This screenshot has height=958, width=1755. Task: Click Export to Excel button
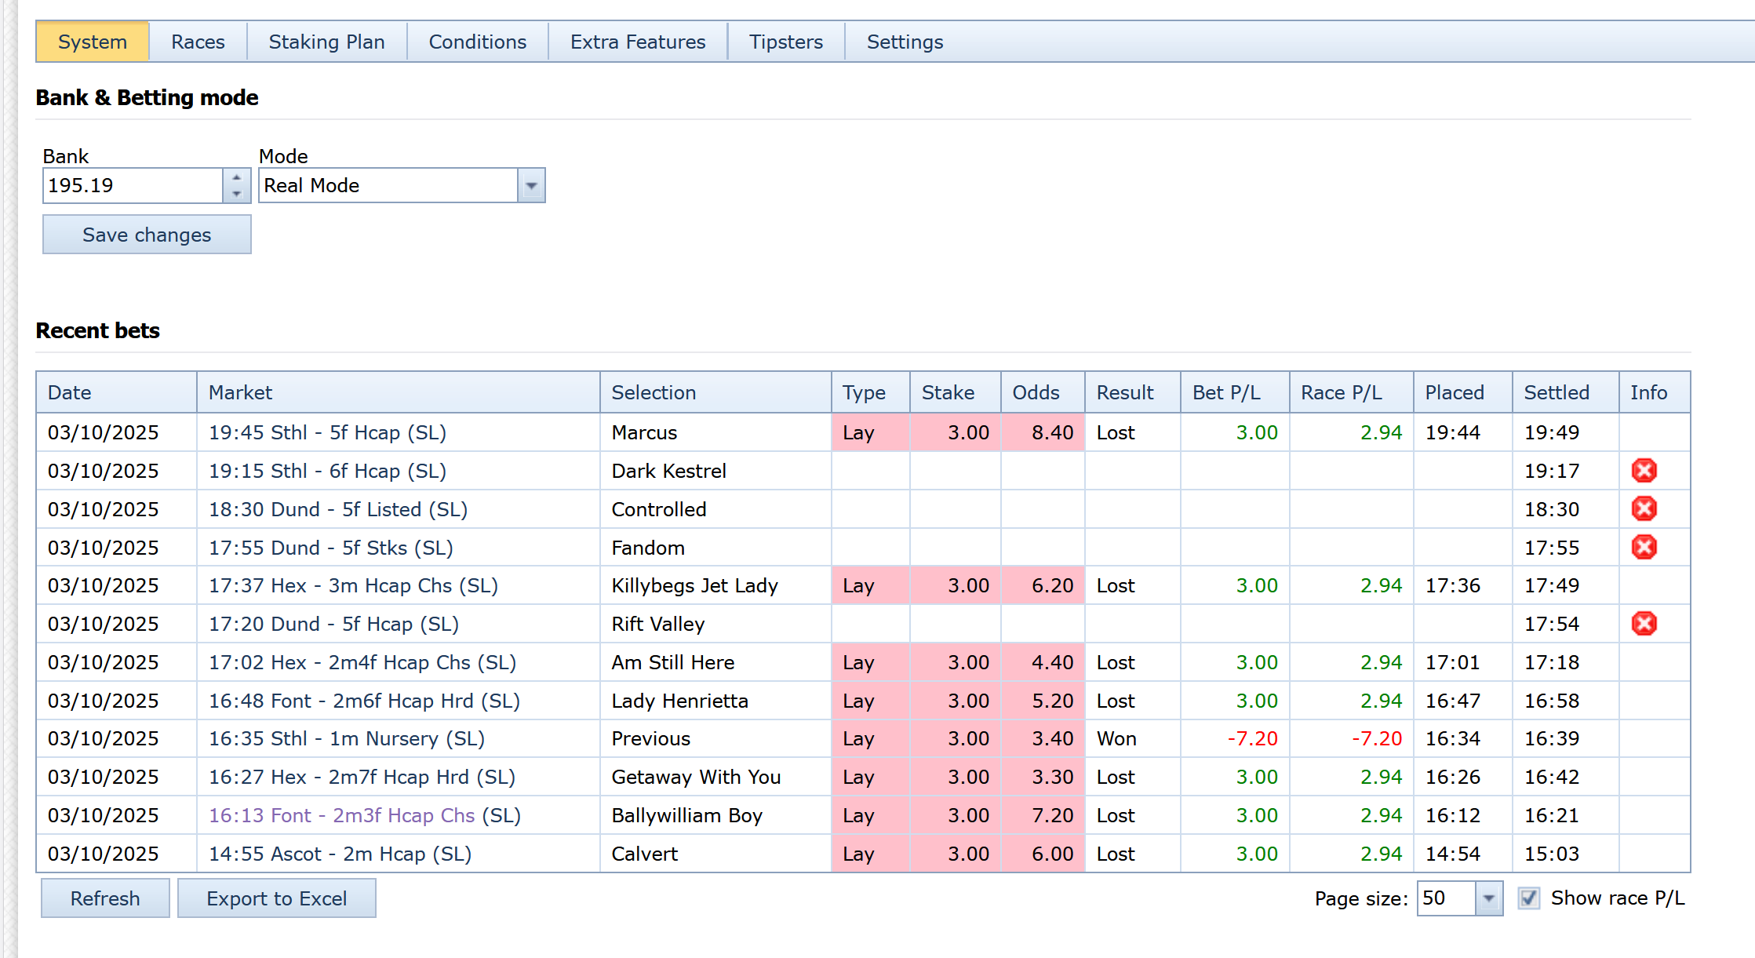[x=276, y=898]
